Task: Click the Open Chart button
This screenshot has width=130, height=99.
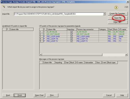Action: pyautogui.click(x=39, y=95)
